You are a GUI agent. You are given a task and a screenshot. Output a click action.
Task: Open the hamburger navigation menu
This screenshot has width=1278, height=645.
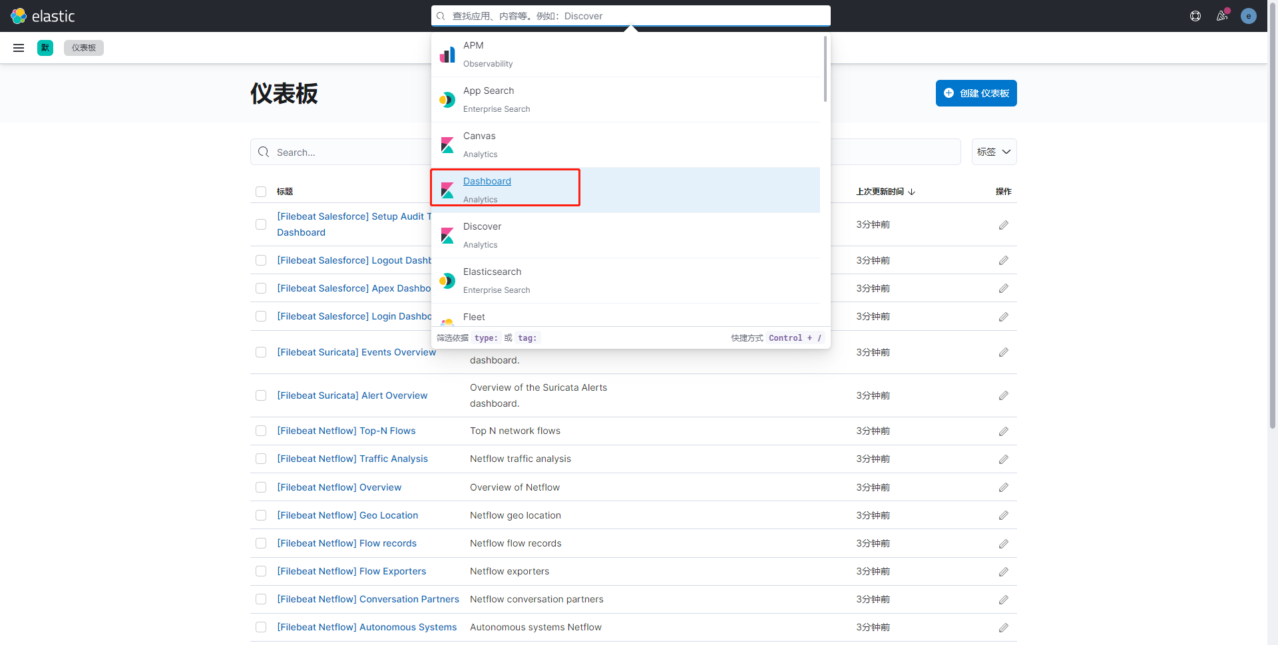(x=19, y=48)
